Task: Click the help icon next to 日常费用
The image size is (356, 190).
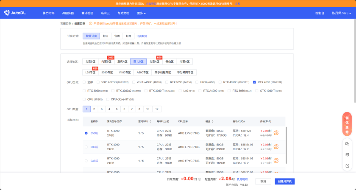Action: click(x=200, y=179)
